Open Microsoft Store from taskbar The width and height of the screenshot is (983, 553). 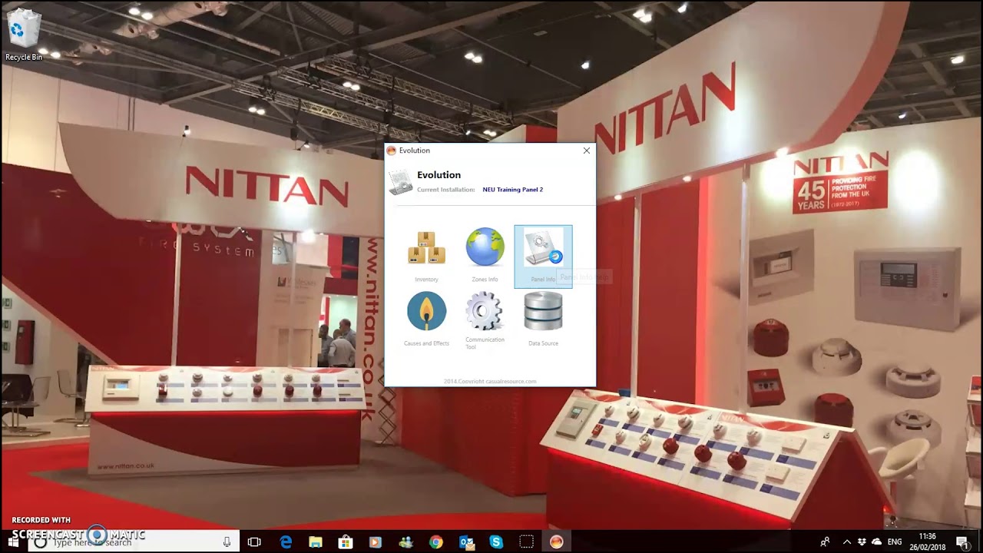(346, 541)
